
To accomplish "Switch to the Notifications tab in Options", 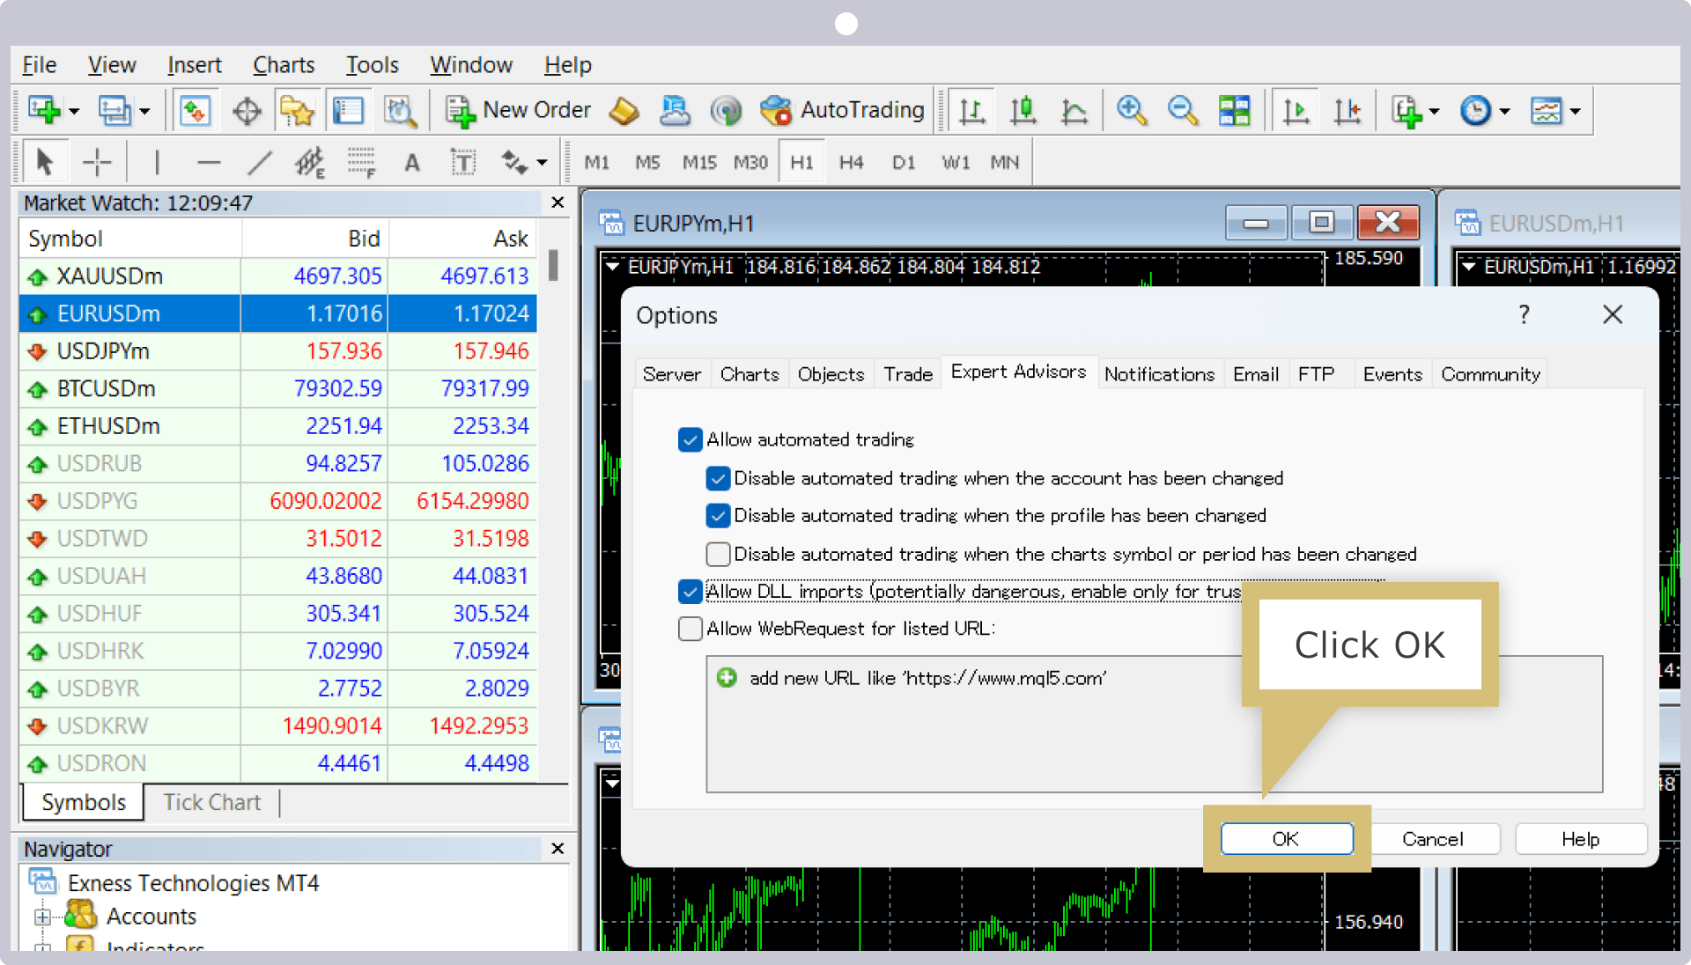I will point(1159,374).
